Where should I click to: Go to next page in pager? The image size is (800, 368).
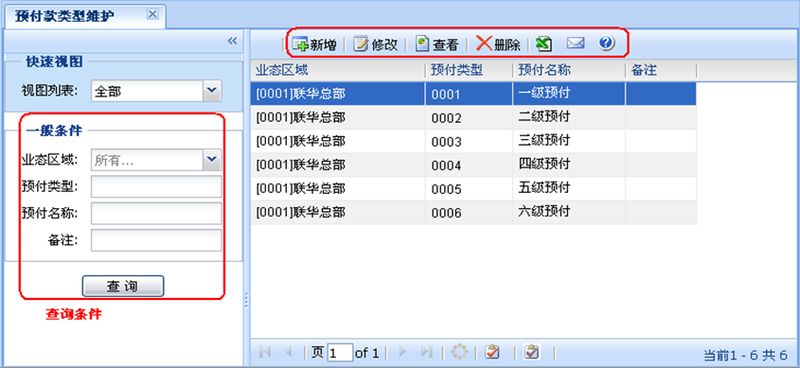pyautogui.click(x=402, y=352)
